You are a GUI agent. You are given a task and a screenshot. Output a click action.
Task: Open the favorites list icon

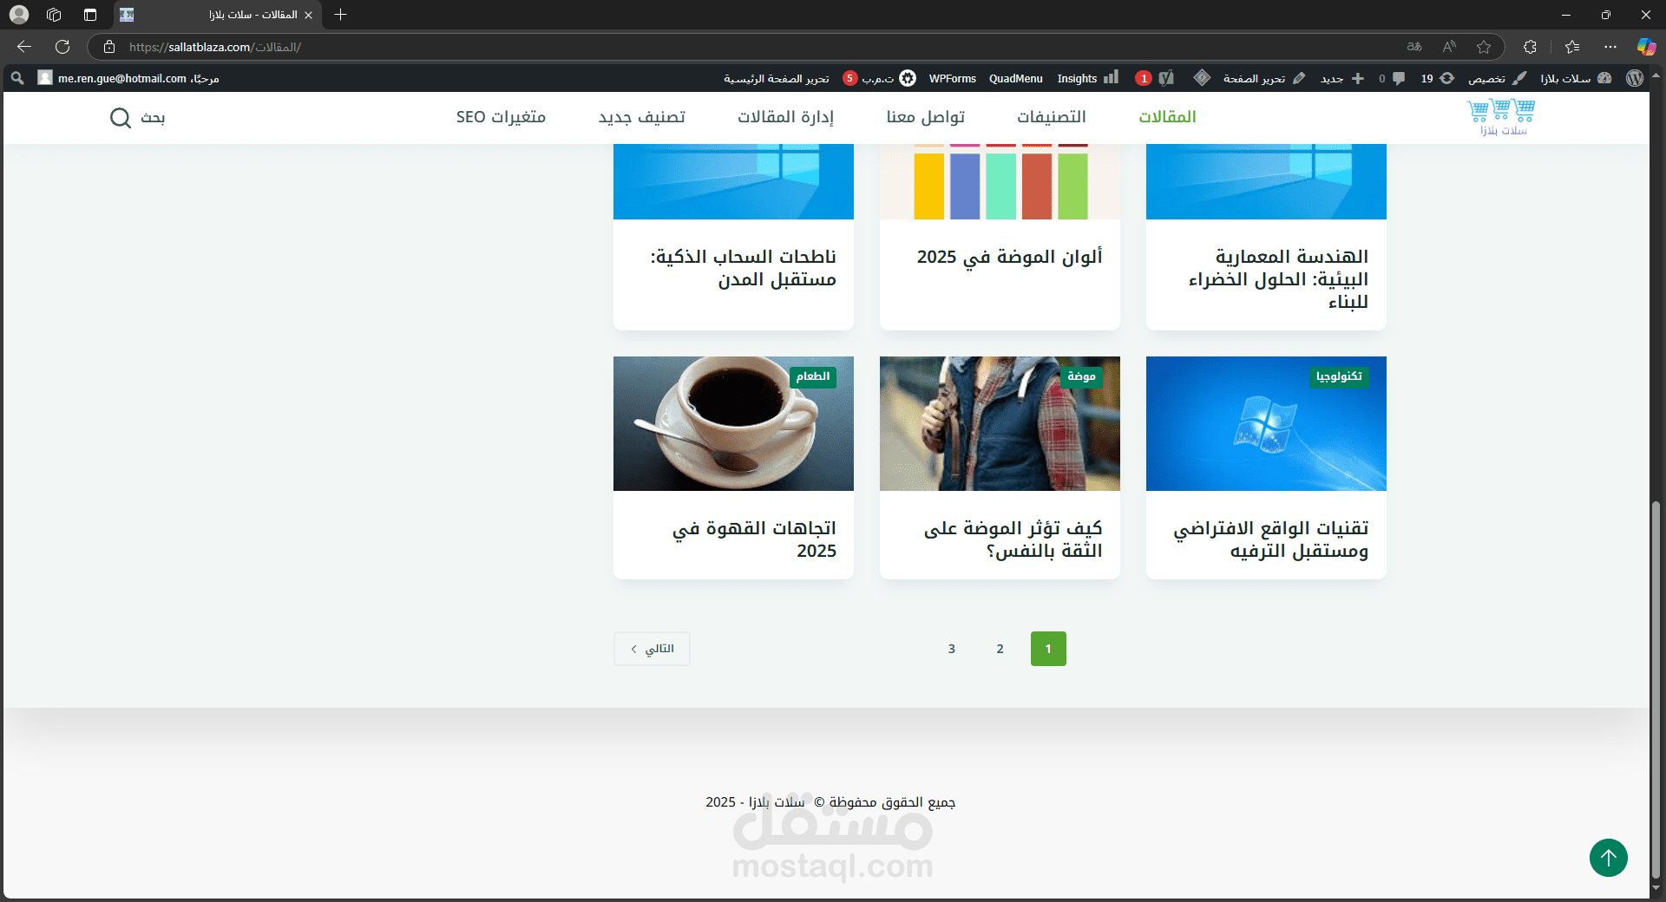coord(1572,47)
